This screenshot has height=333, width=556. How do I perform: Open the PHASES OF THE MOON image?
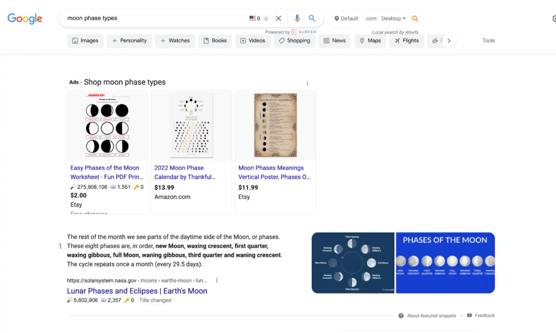point(445,263)
